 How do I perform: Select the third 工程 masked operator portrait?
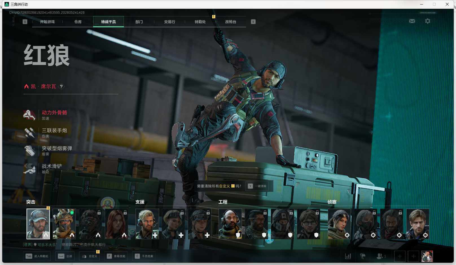(x=282, y=224)
